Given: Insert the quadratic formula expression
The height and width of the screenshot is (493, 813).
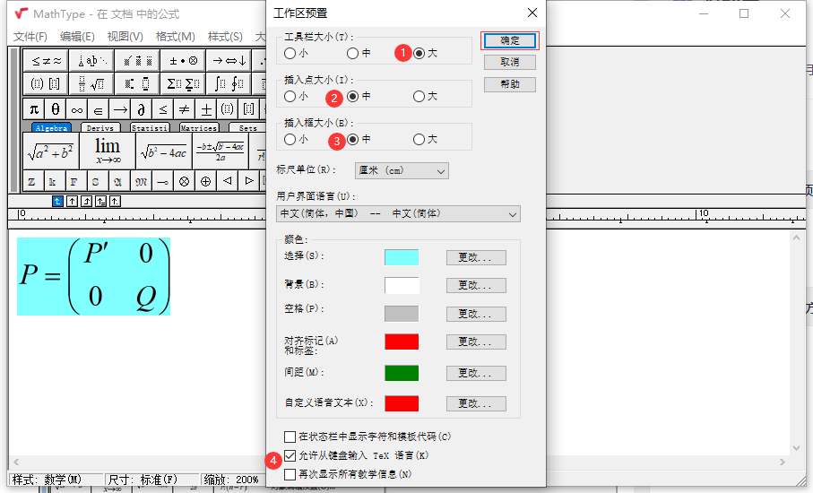Looking at the screenshot, I should point(221,151).
